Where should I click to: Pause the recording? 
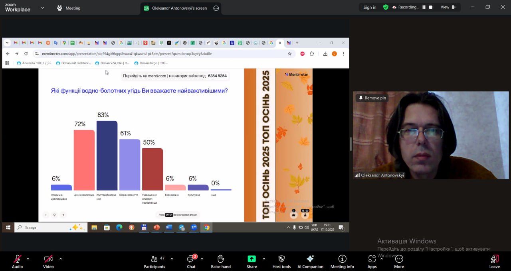[x=424, y=7]
